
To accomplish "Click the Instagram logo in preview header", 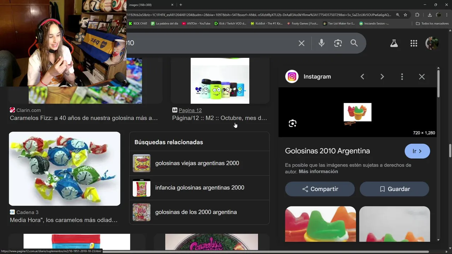I will point(292,77).
